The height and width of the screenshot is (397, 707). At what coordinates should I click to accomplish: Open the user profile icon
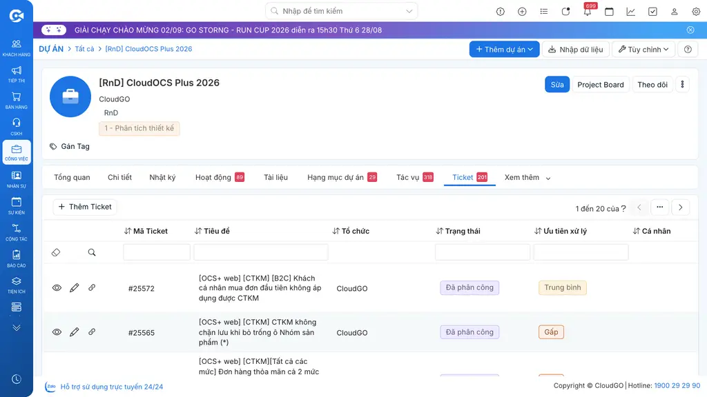[x=674, y=12]
